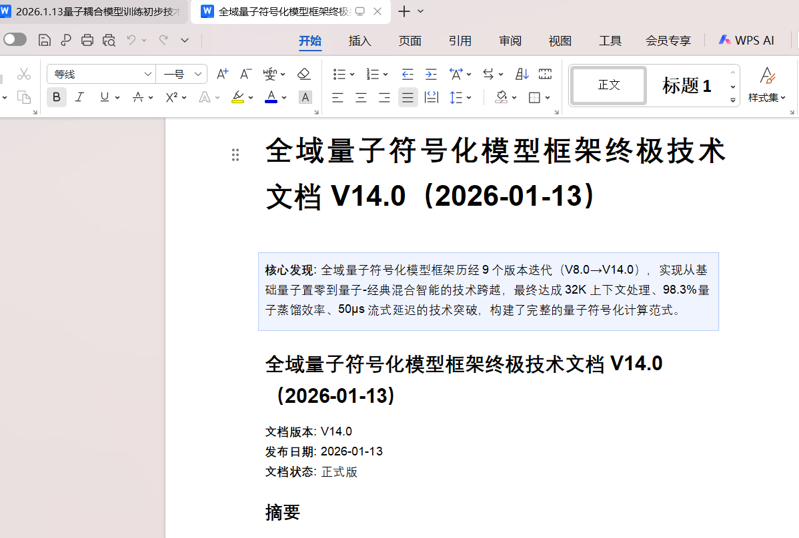Screen dimensions: 799x538
Task: Toggle character shading A button
Action: pos(305,97)
